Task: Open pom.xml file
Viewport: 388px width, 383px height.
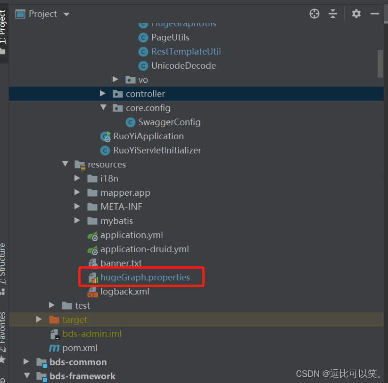Action: 80,348
